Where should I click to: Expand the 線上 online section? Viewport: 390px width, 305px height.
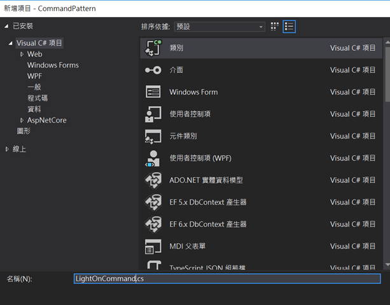point(7,149)
